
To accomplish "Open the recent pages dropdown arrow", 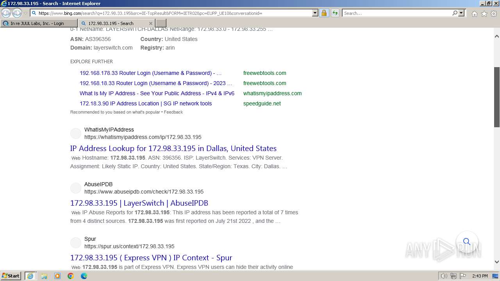I will coord(25,13).
